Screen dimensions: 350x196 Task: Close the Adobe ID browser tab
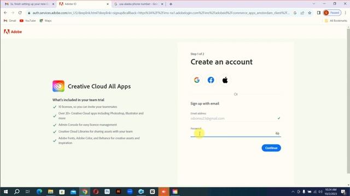(108, 4)
